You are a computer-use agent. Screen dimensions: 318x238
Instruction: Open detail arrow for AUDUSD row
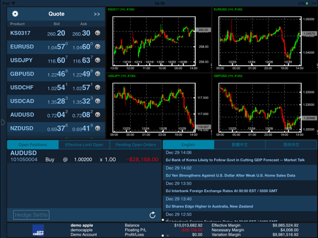pos(97,114)
